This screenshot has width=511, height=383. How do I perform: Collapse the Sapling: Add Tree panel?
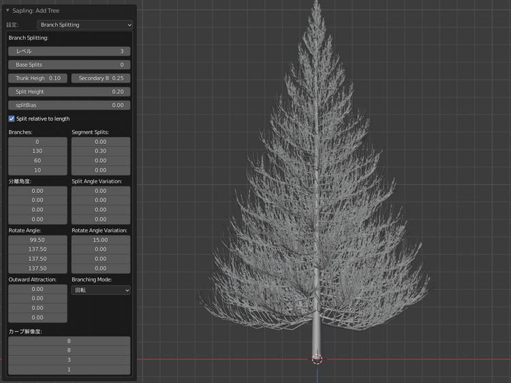(x=8, y=11)
